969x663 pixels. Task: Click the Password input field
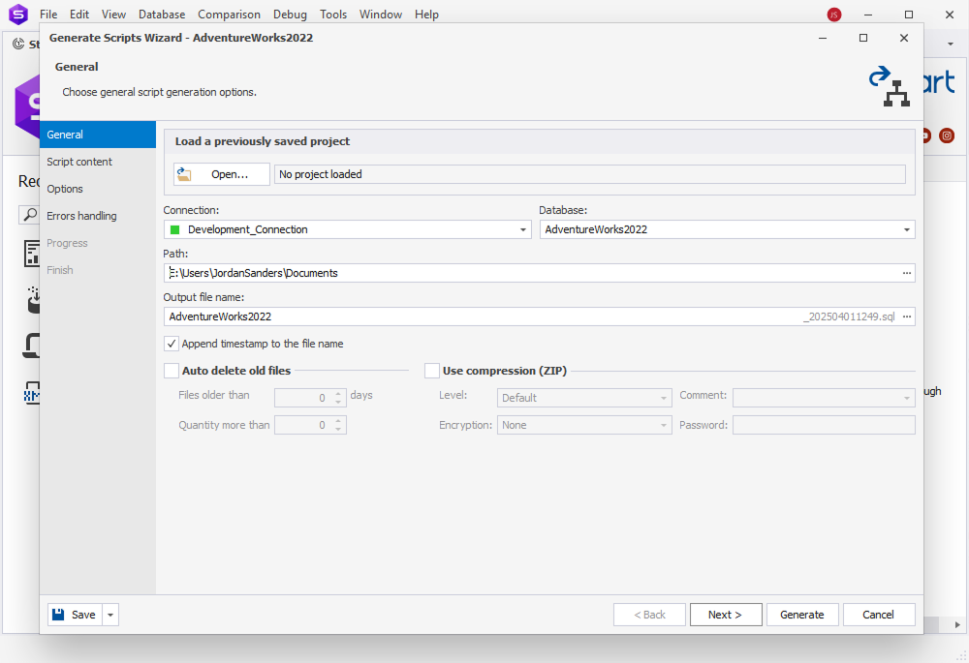824,425
